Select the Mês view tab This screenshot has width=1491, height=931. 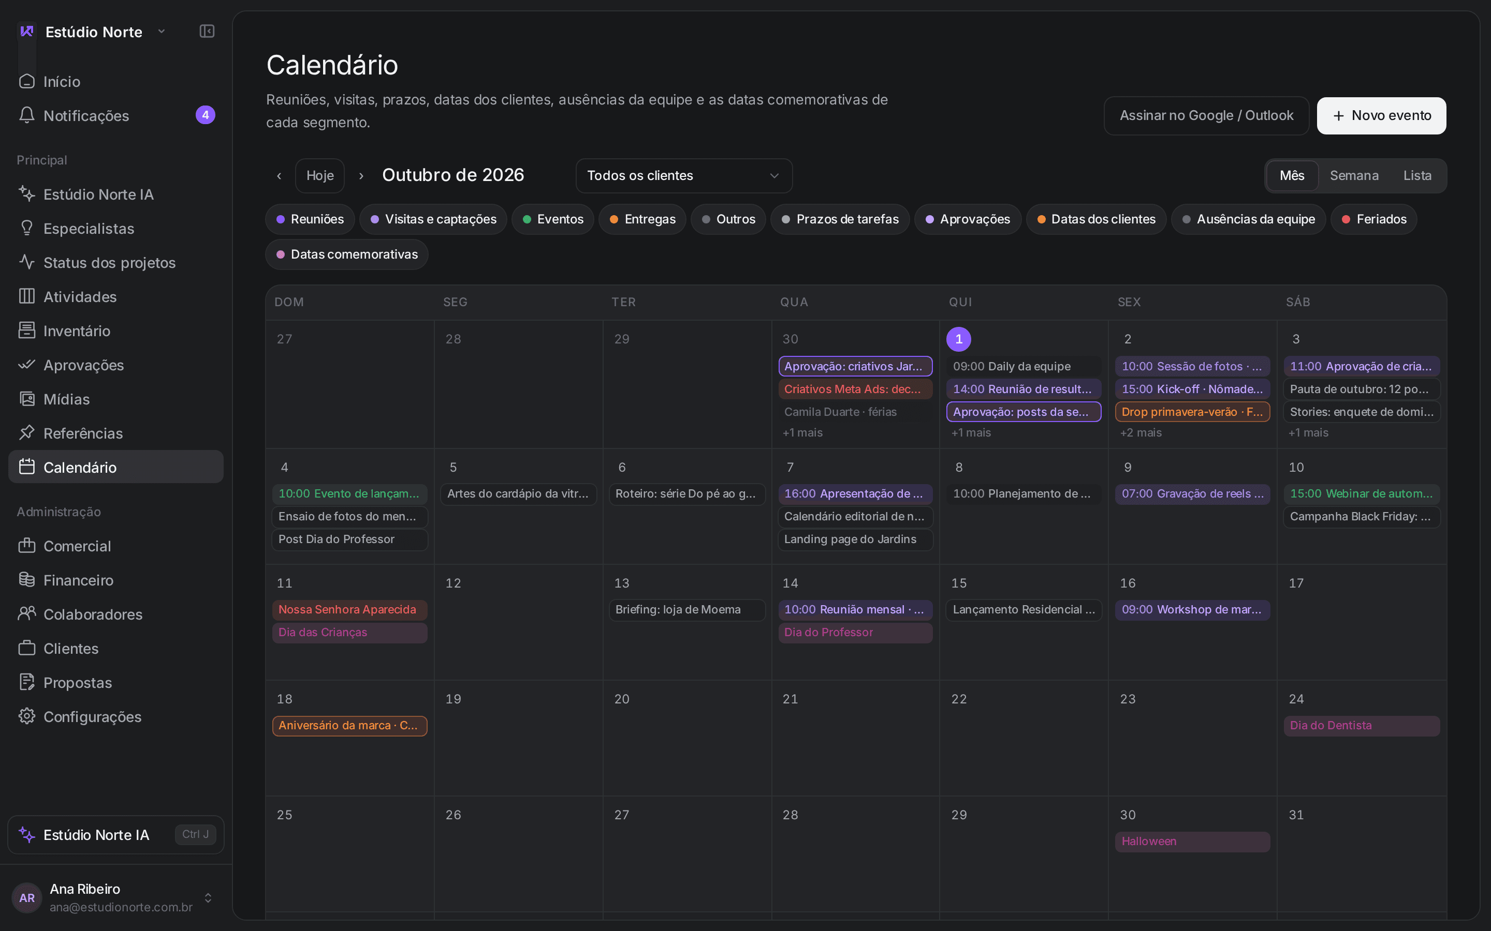[x=1292, y=175]
